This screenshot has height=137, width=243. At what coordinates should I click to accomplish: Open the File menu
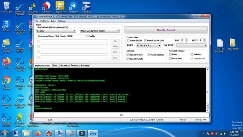click(36, 21)
